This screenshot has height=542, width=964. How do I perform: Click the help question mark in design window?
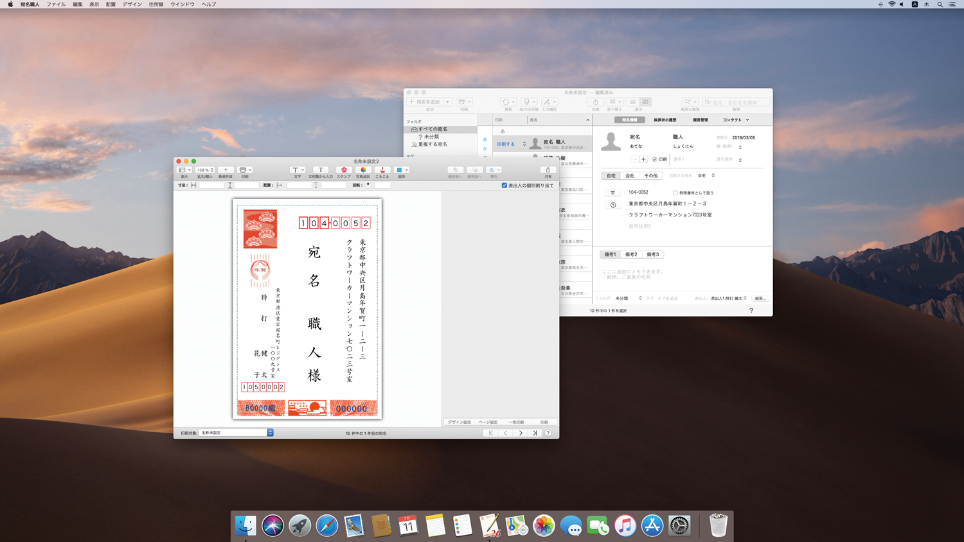click(548, 433)
